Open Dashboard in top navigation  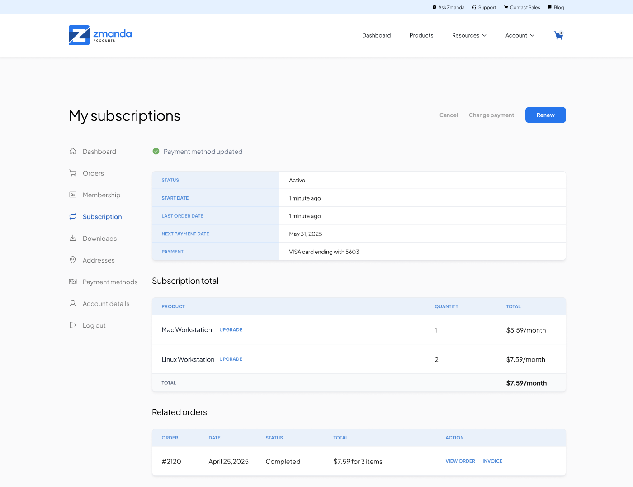376,35
